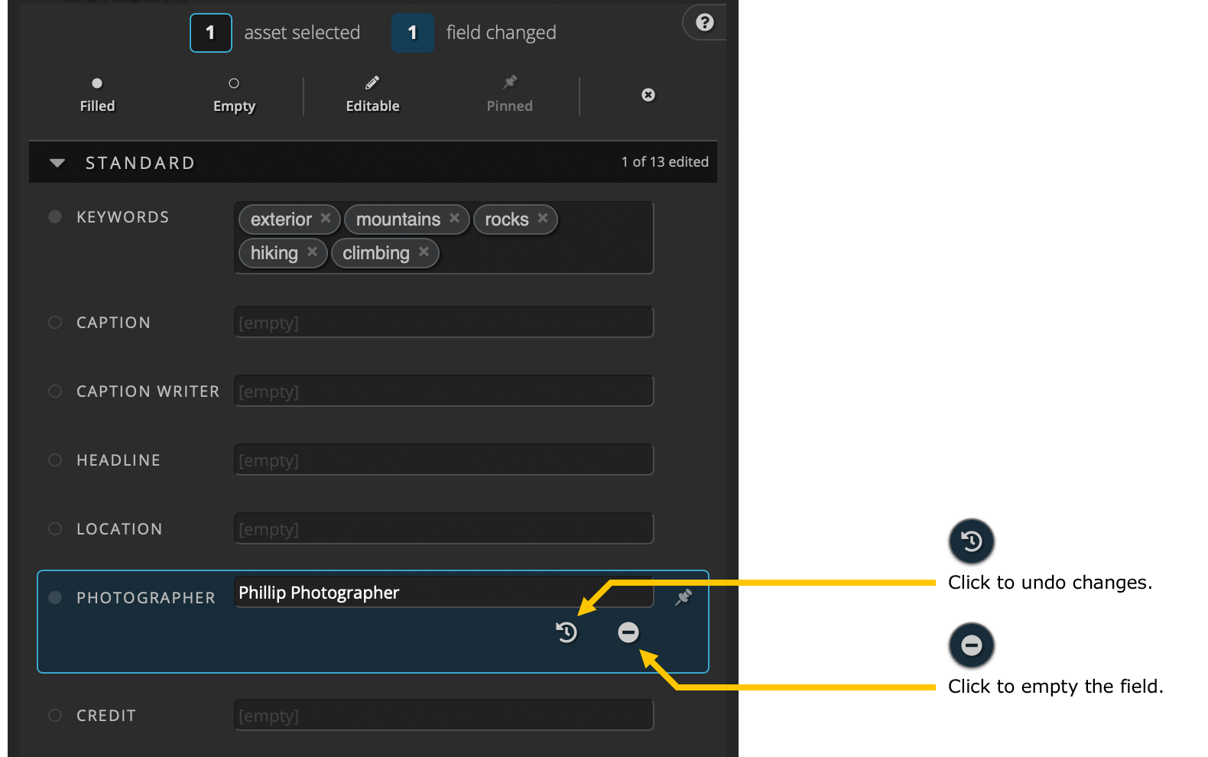Click the Headline indicator circle
The height and width of the screenshot is (757, 1208).
55,460
